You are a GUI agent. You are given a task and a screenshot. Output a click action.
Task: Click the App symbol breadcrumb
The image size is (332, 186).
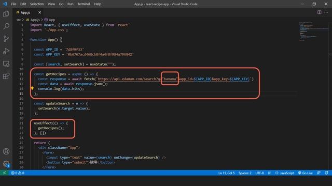point(50,20)
